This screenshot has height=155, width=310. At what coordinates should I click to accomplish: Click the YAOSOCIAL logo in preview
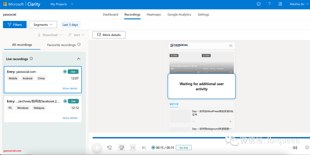(179, 45)
